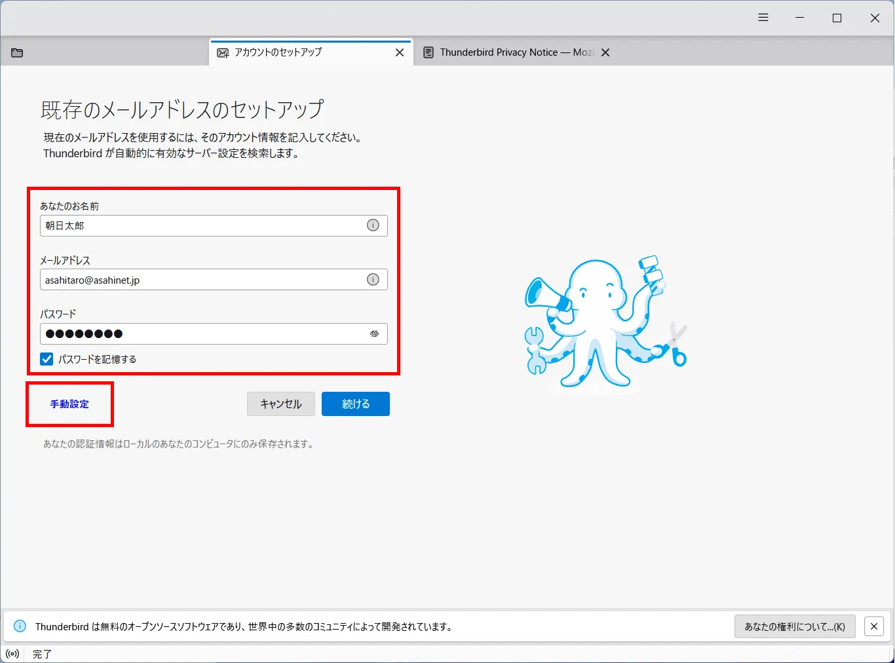Click the folder icon in tab bar
Viewport: 895px width, 663px height.
pos(17,52)
